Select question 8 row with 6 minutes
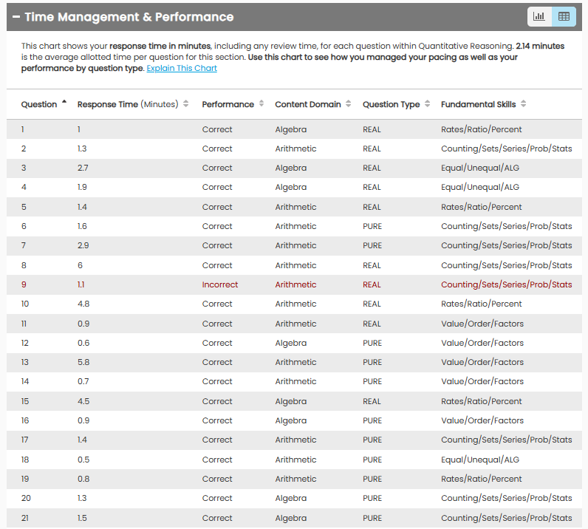Viewport: 588px width, 529px height. [x=294, y=265]
